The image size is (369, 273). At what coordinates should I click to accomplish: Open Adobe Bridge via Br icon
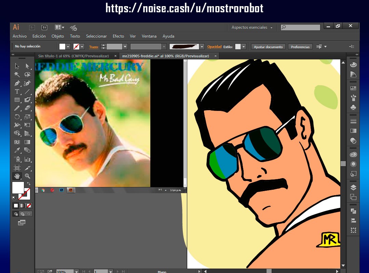click(32, 28)
